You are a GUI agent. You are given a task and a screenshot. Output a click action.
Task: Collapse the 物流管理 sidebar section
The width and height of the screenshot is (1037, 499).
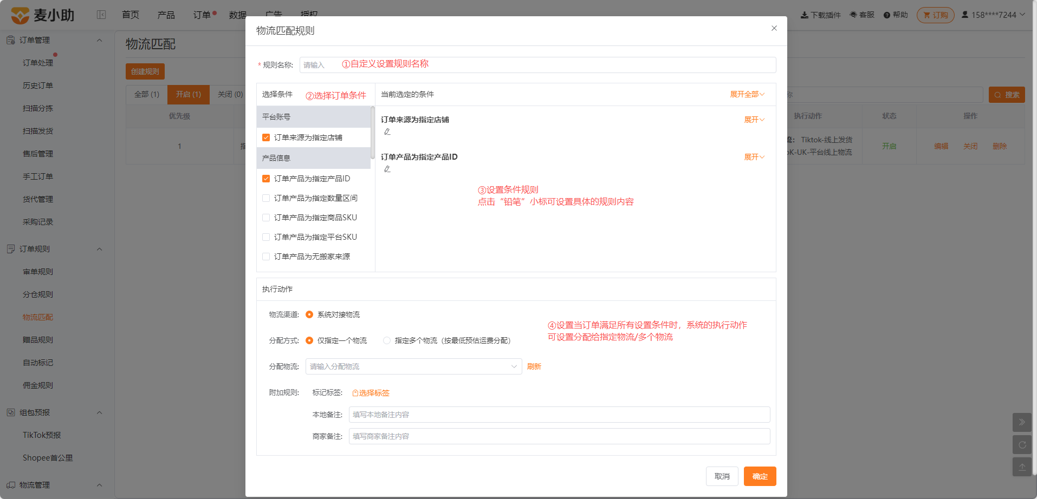point(99,485)
